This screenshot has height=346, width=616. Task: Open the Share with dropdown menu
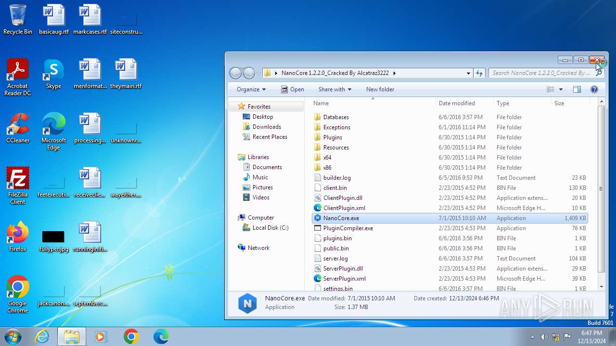click(x=334, y=89)
